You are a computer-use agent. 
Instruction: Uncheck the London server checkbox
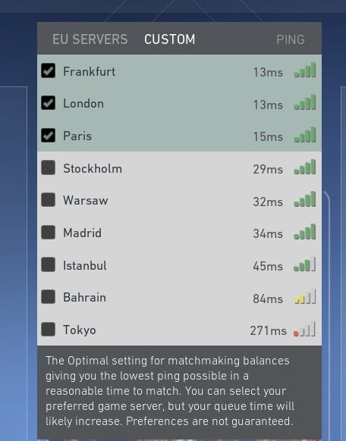pos(48,102)
